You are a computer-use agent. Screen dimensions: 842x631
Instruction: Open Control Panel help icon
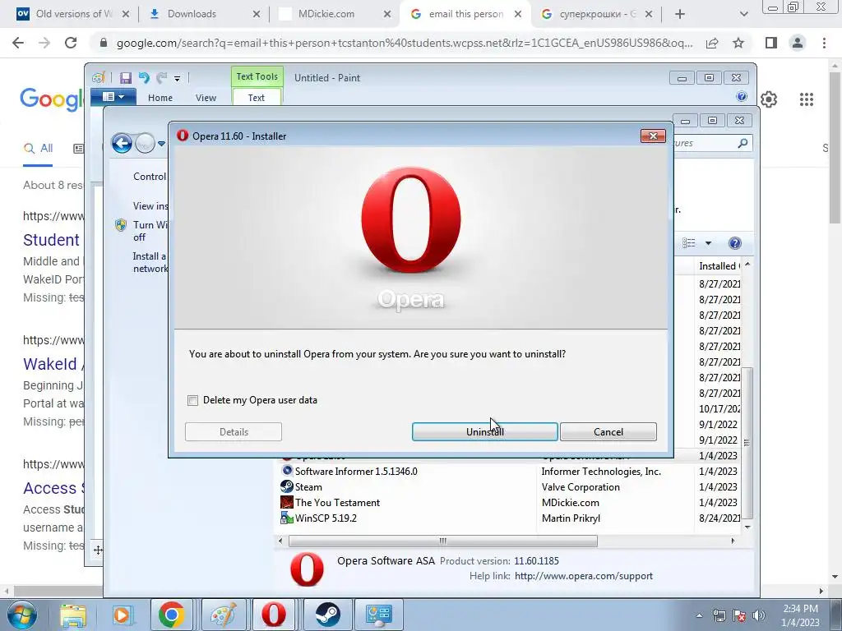click(735, 243)
